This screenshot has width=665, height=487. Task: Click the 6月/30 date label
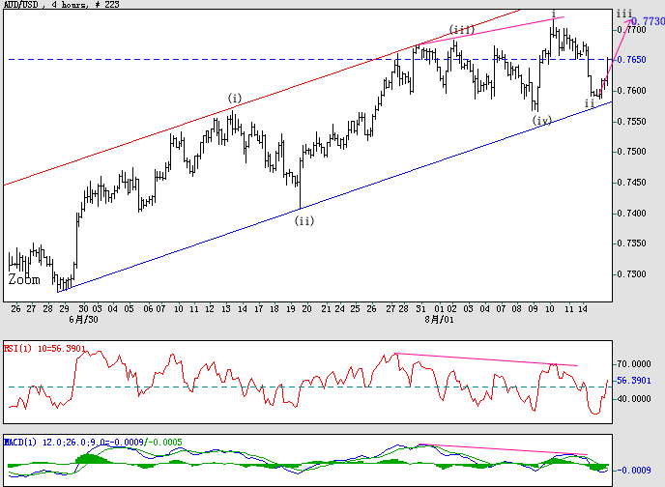[x=83, y=320]
